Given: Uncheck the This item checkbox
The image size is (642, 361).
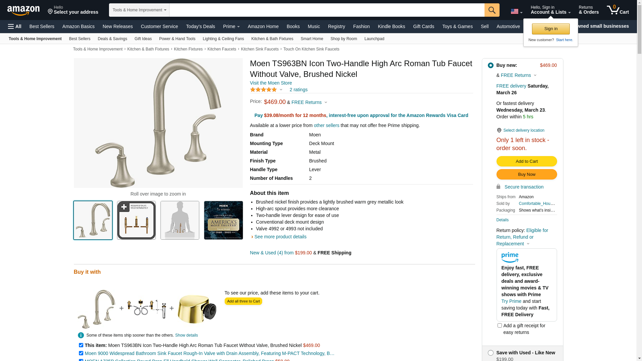Looking at the screenshot, I should 81,345.
